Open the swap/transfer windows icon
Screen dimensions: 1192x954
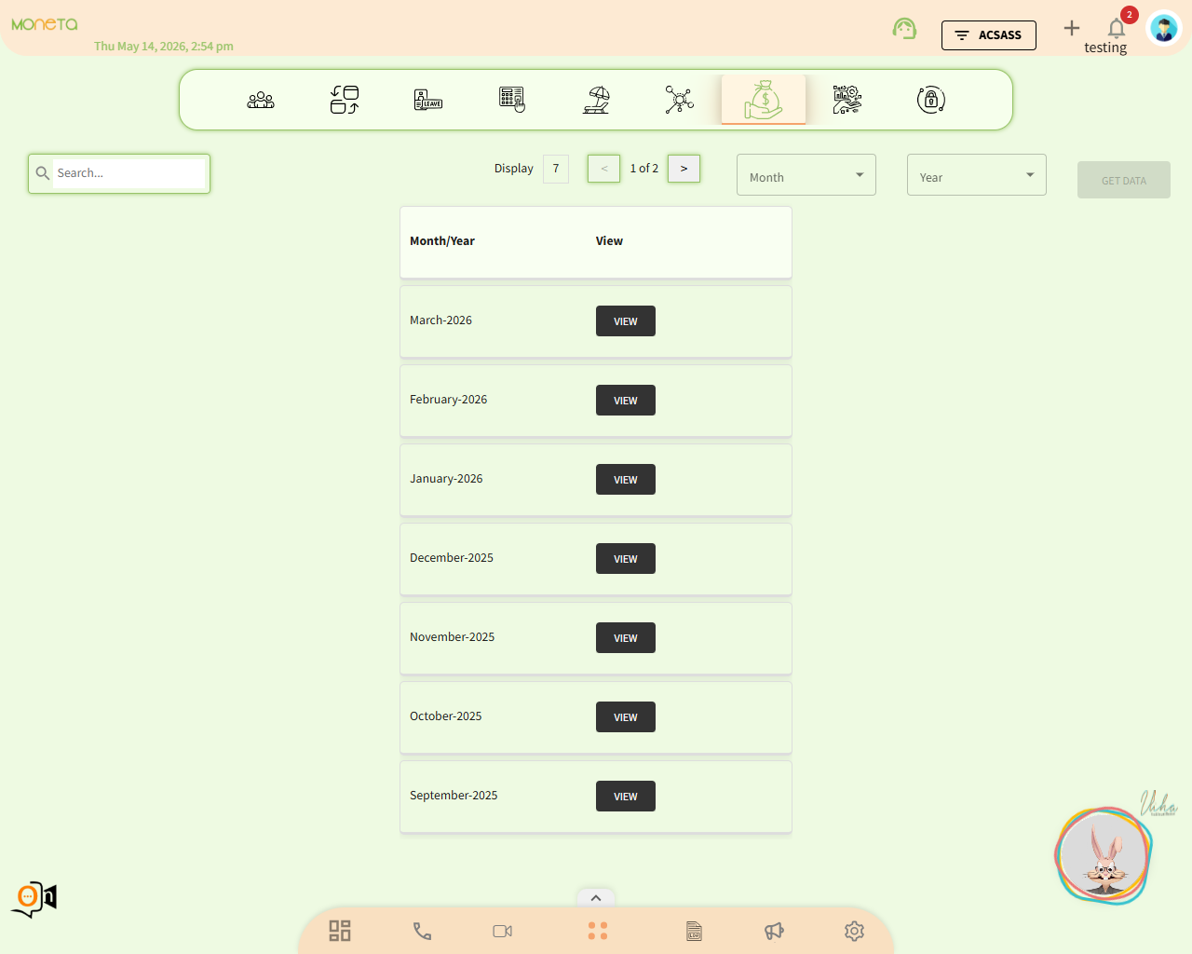[x=345, y=100]
